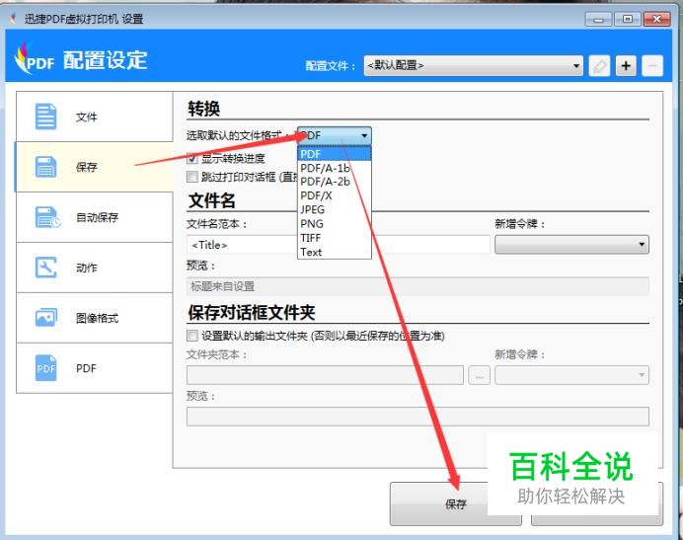Click the app icon in title bar
683x540 pixels.
pos(14,19)
